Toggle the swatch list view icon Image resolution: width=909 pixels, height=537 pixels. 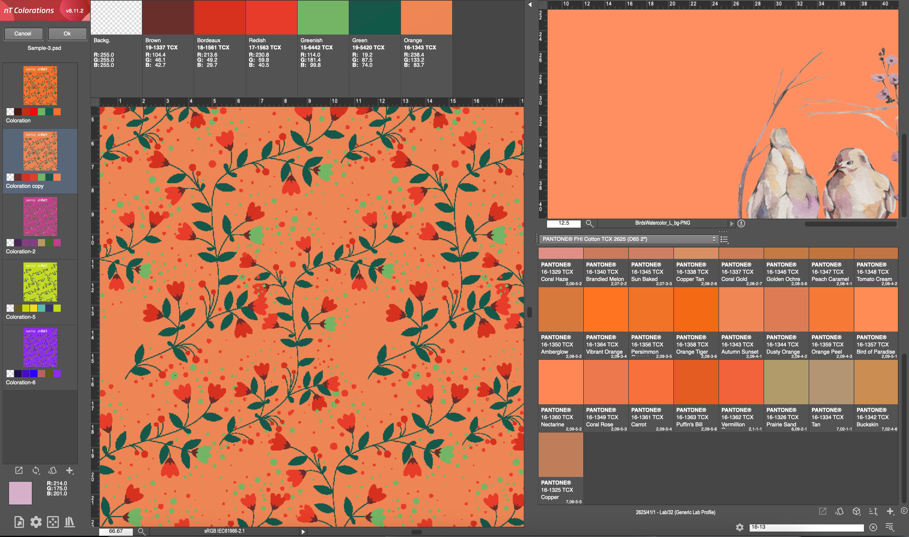pyautogui.click(x=724, y=239)
